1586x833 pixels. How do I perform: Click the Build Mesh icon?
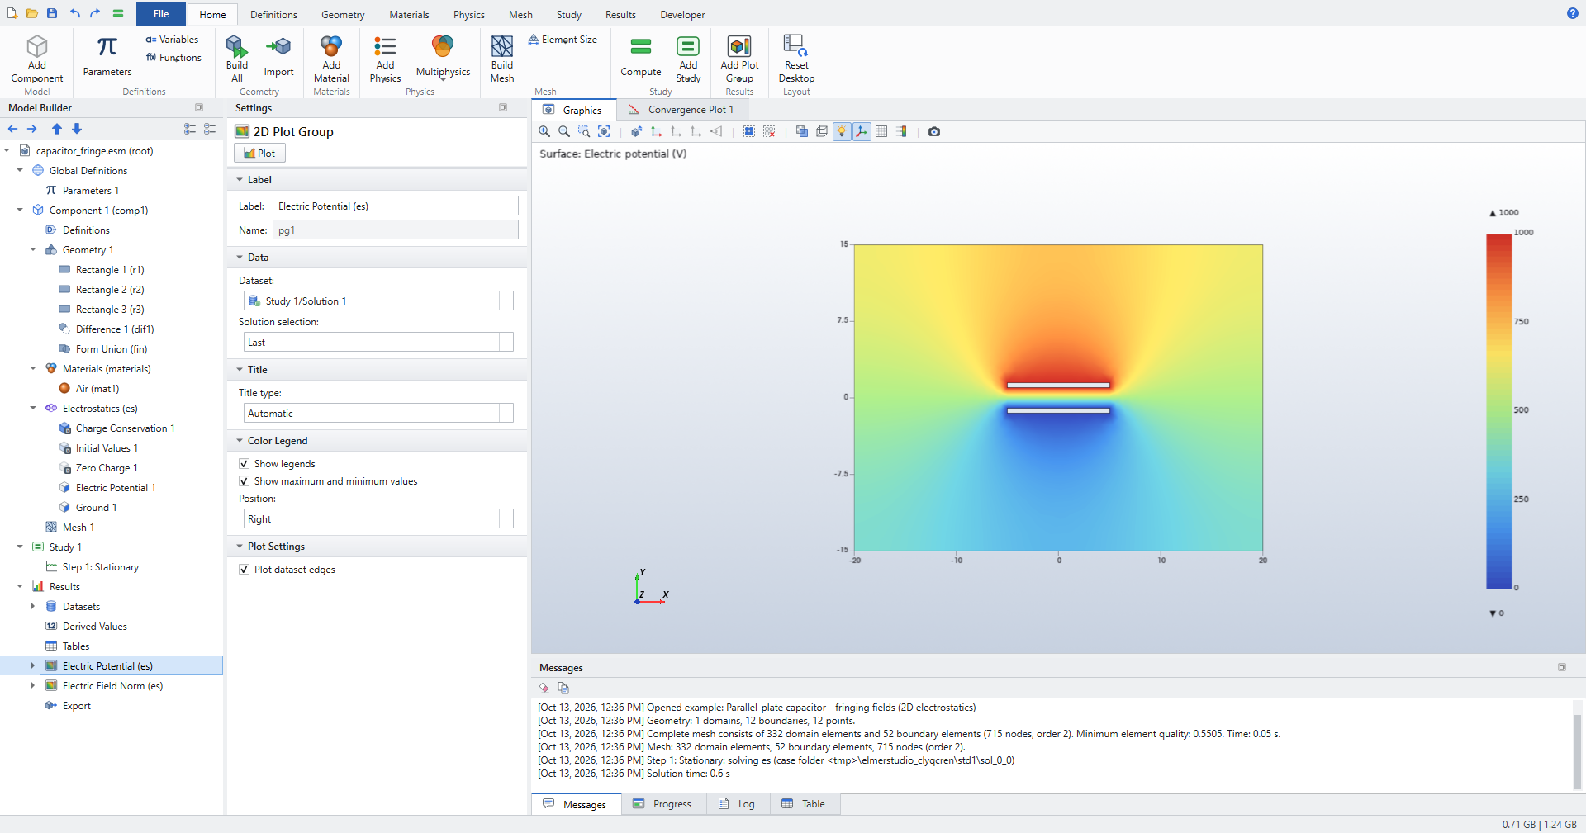[x=502, y=59]
